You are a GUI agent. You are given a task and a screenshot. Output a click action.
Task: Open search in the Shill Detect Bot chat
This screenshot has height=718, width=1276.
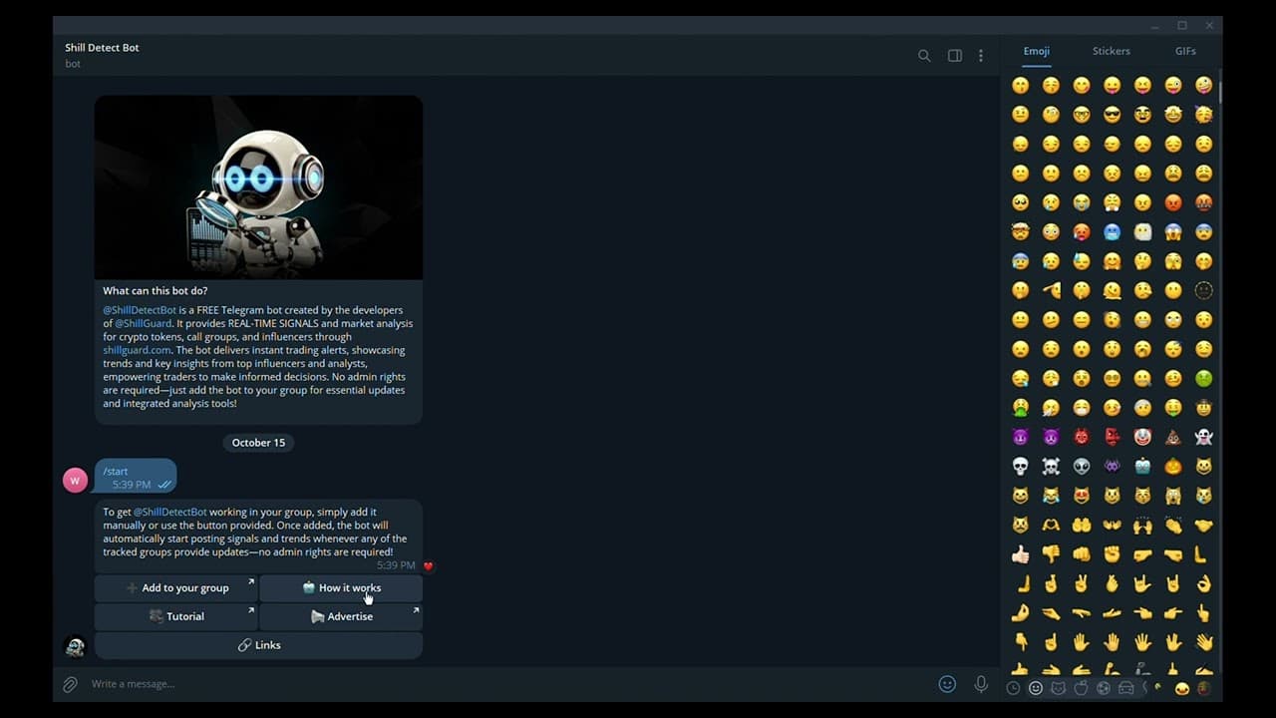924,56
